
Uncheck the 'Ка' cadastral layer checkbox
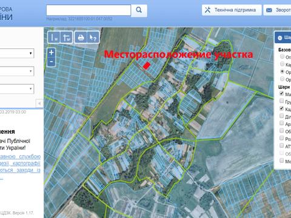click(281, 108)
